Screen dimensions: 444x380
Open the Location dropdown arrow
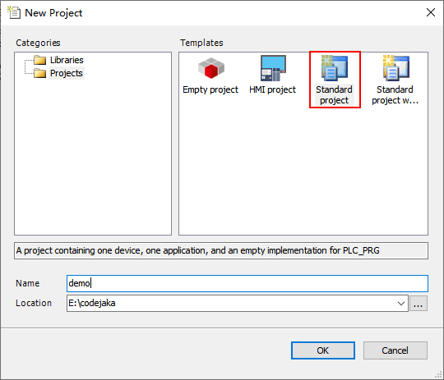pos(401,304)
